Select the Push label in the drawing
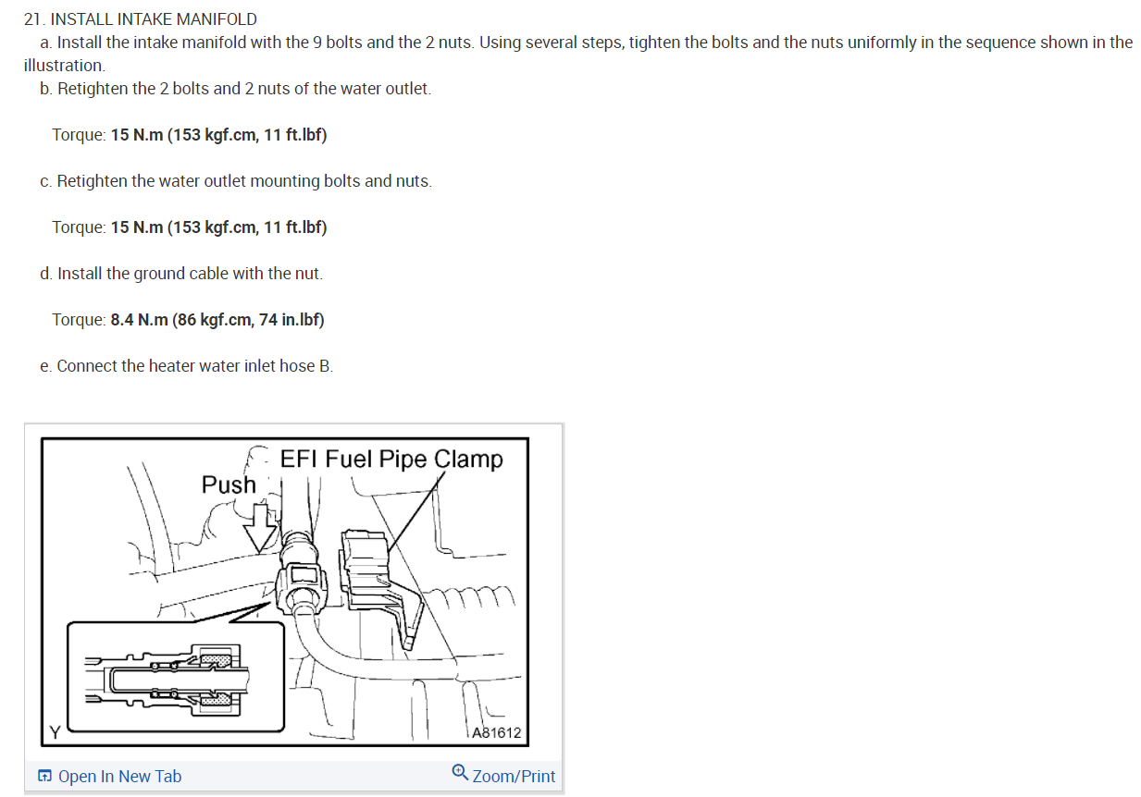Image resolution: width=1141 pixels, height=797 pixels. click(229, 484)
